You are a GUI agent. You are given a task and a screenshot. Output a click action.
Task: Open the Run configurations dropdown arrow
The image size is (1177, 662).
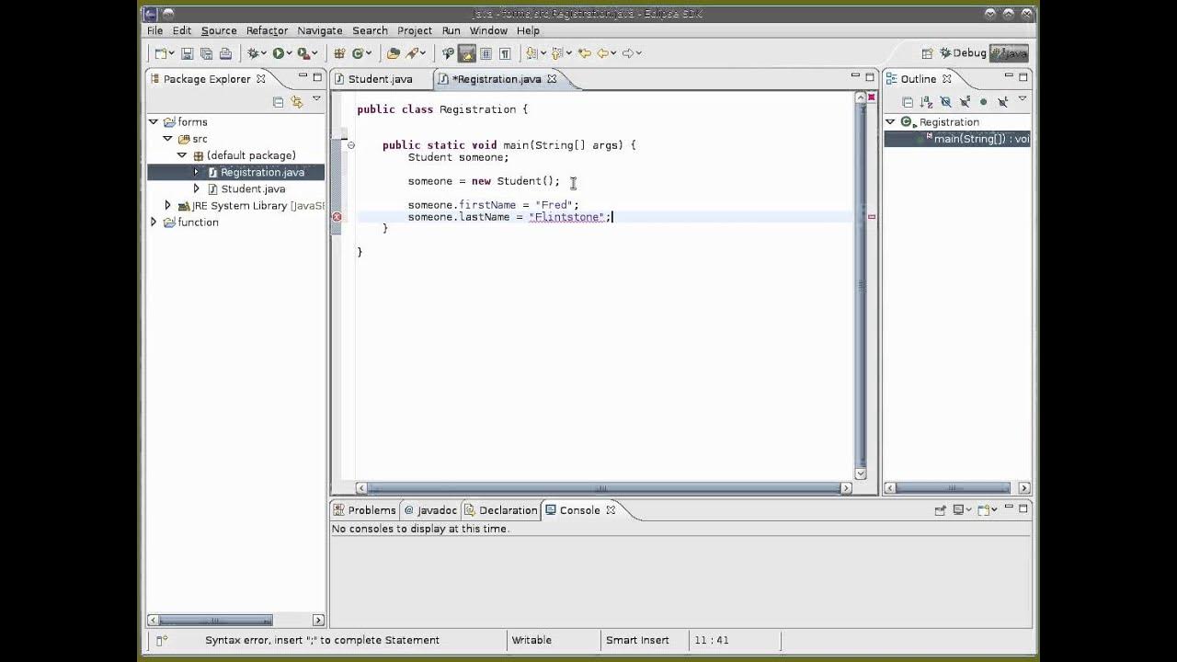pos(288,53)
